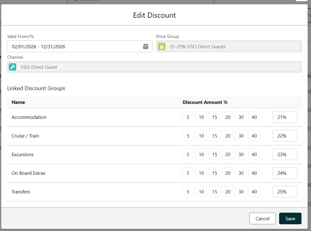Set On Board Extras discount to 20
The height and width of the screenshot is (231, 311).
click(228, 173)
